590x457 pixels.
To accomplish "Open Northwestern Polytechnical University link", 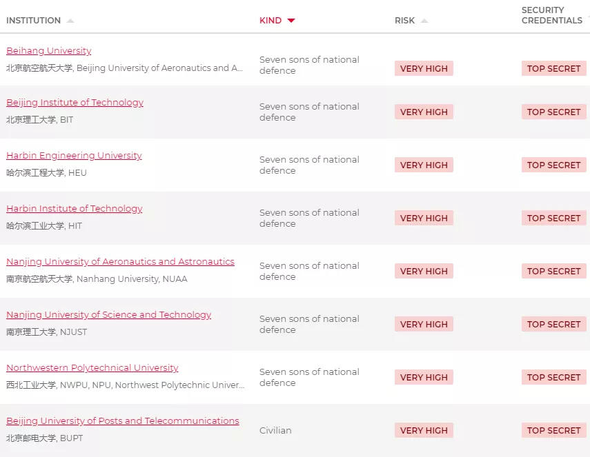I will pos(92,368).
